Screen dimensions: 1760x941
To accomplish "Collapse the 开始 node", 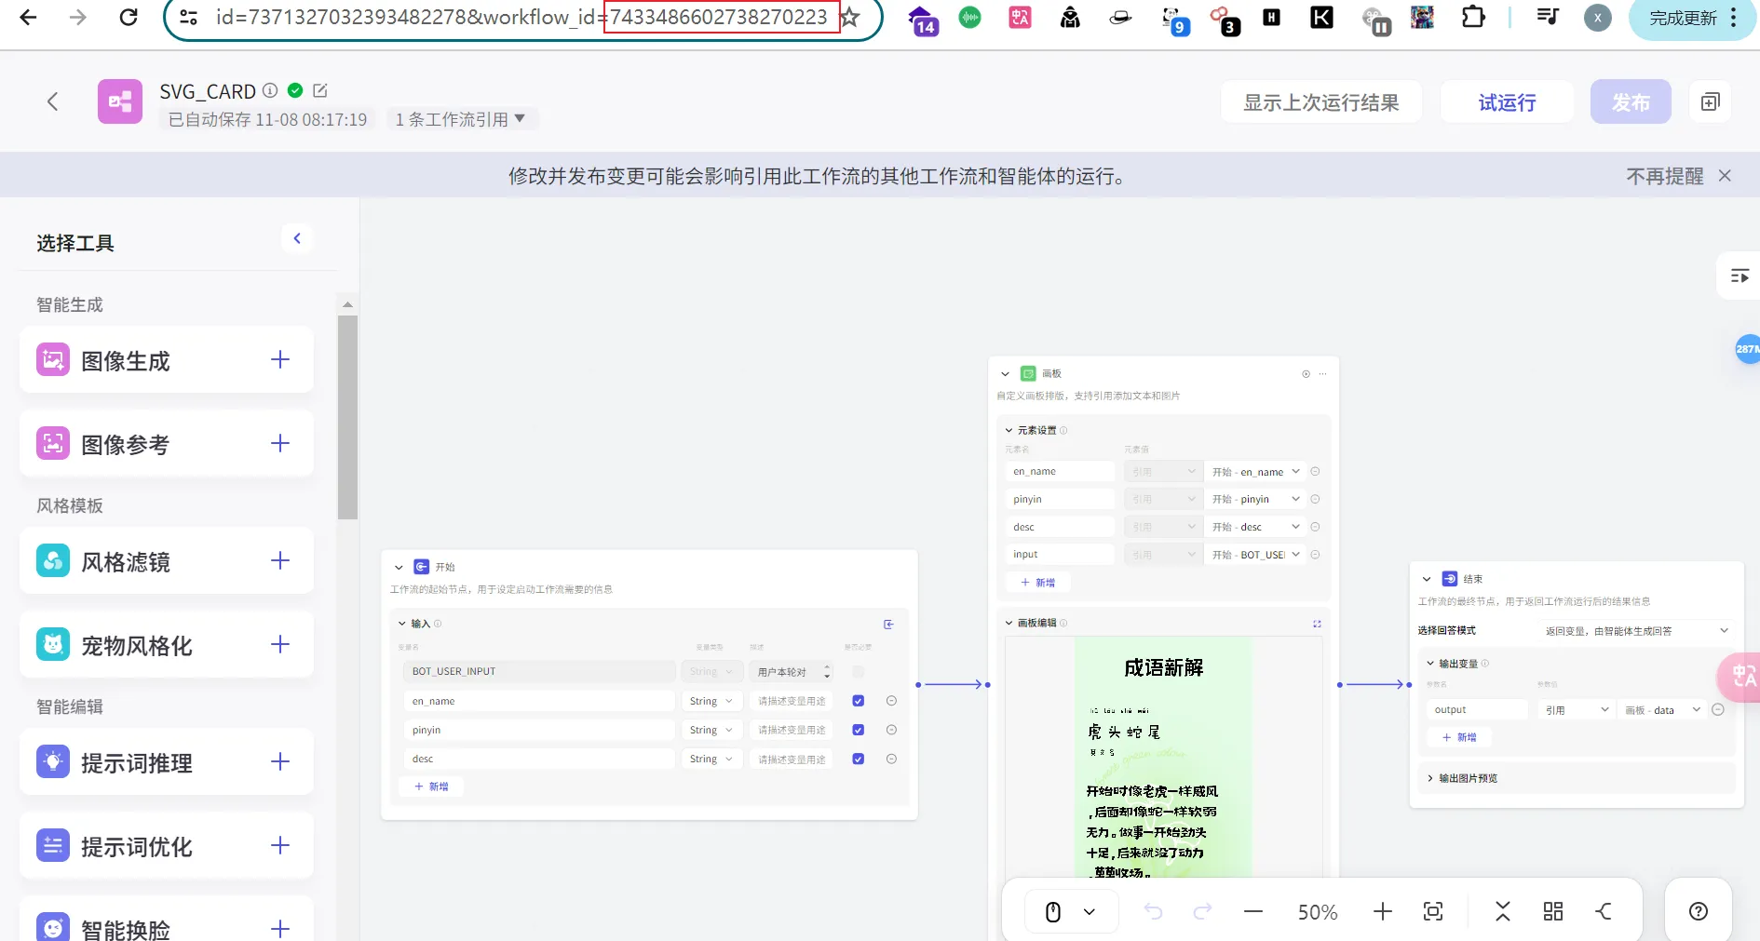I will pos(399,567).
